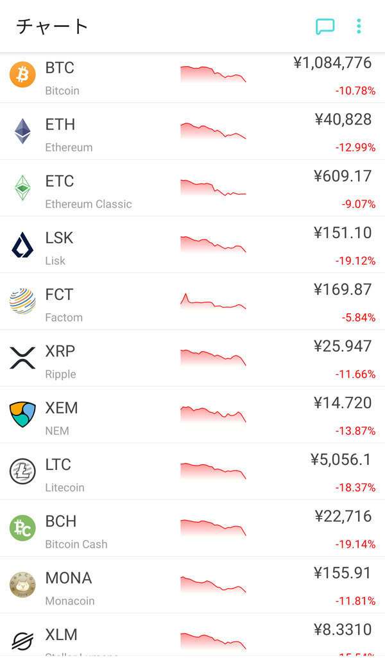385x660 pixels.
Task: Tap the チャート header title
Action: click(x=52, y=26)
